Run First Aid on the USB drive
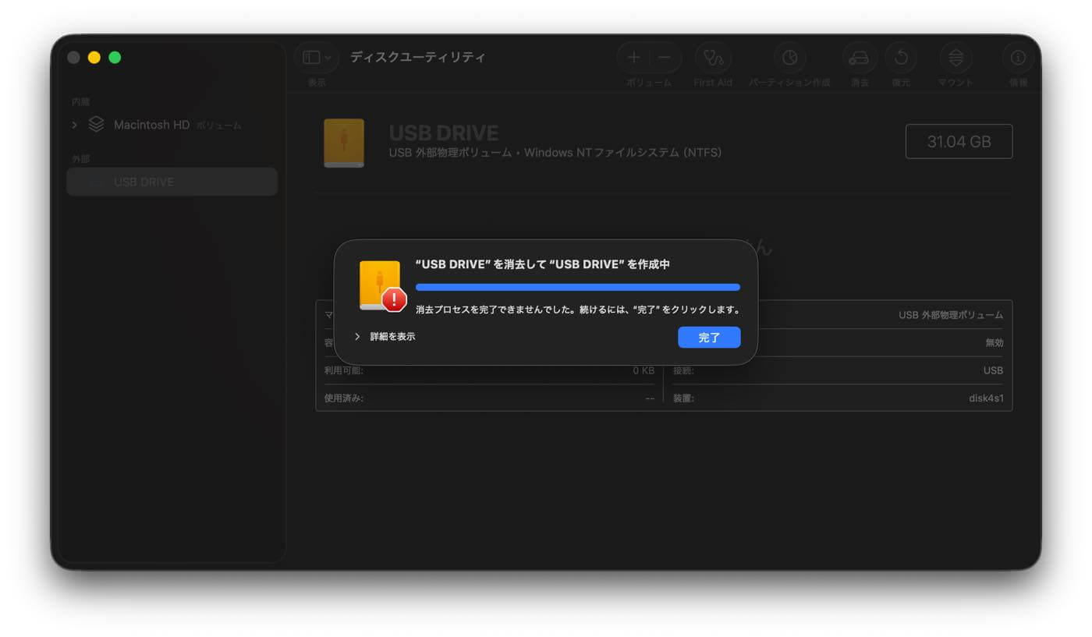The width and height of the screenshot is (1092, 637). click(x=712, y=58)
